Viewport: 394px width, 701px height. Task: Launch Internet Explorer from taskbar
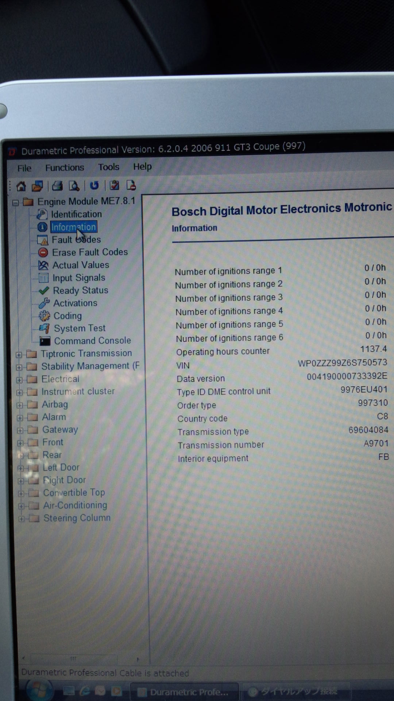85,691
